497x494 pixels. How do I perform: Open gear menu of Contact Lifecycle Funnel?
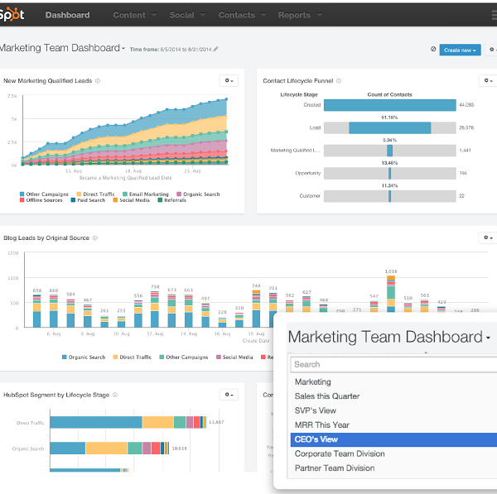click(488, 81)
